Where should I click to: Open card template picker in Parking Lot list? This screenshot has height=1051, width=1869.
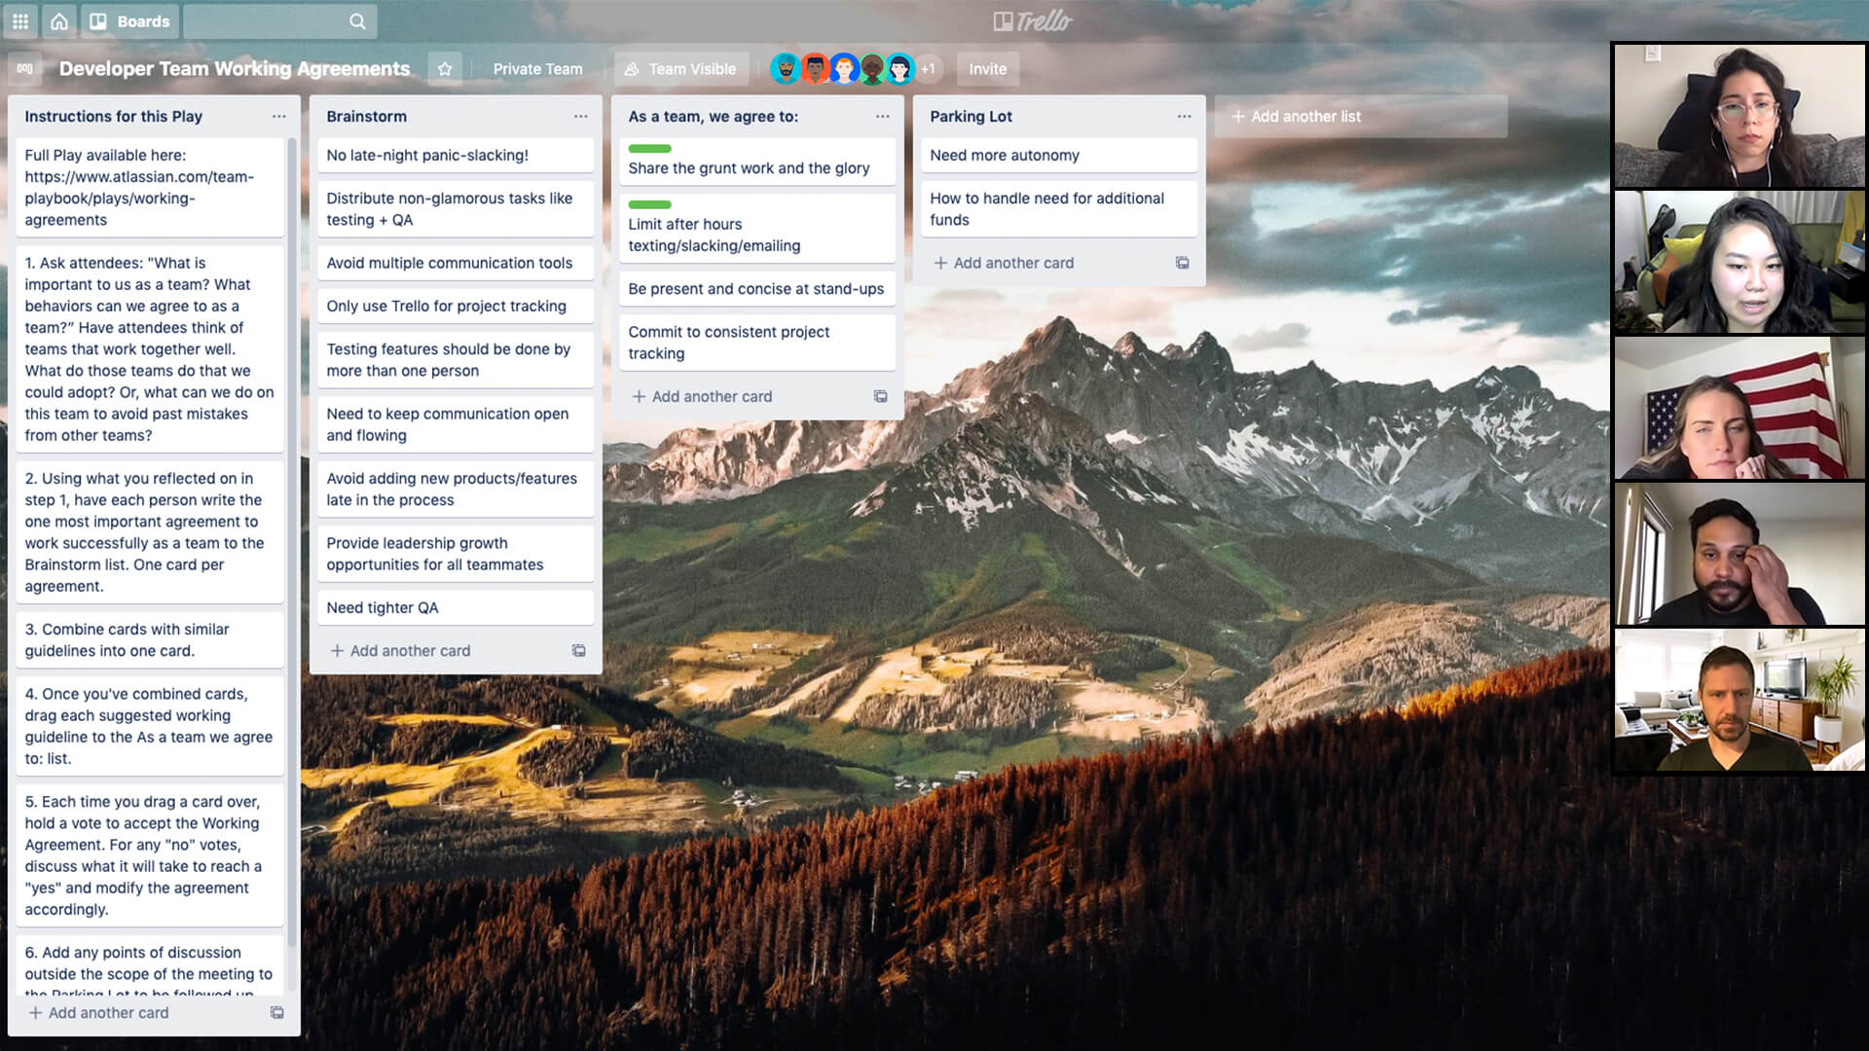[x=1183, y=263]
